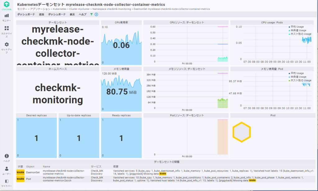
Task: Open the 追加 menu
Action: 41,14
